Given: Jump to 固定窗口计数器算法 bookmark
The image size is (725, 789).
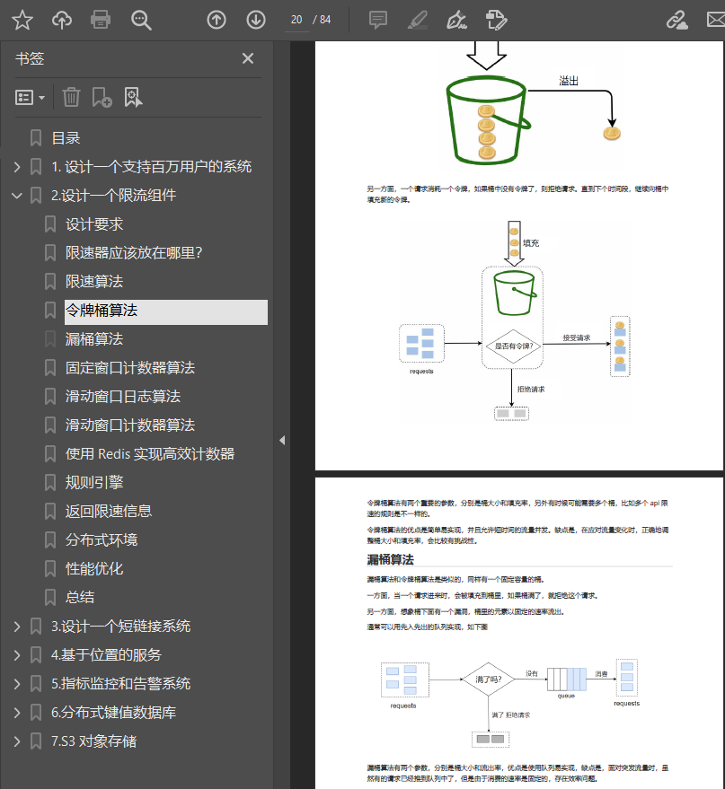Looking at the screenshot, I should click(x=130, y=368).
